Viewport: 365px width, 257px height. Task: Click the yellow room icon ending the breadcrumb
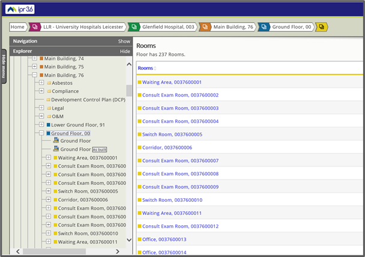pyautogui.click(x=322, y=27)
